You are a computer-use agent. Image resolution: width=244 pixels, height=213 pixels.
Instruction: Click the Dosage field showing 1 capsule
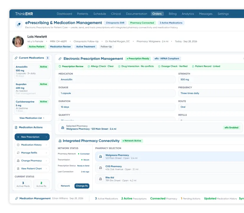(x=117, y=93)
